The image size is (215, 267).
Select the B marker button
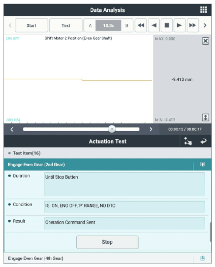pyautogui.click(x=127, y=26)
